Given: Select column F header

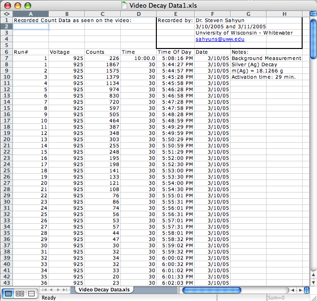Looking at the screenshot, I should tap(212, 14).
